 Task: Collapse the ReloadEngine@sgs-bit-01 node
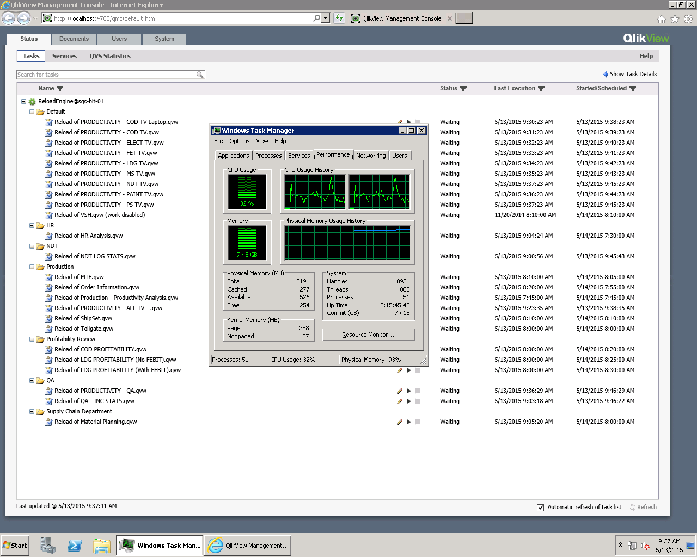(23, 102)
